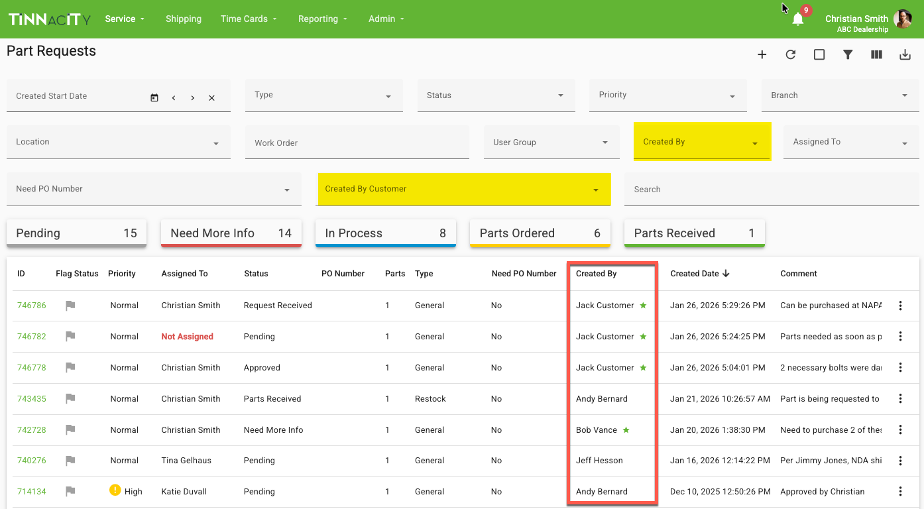Toggle the flag on request 743435
This screenshot has width=924, height=509.
click(70, 399)
